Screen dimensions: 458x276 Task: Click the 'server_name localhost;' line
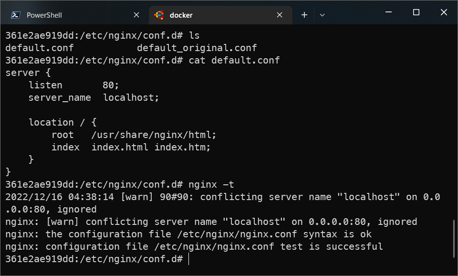(94, 98)
